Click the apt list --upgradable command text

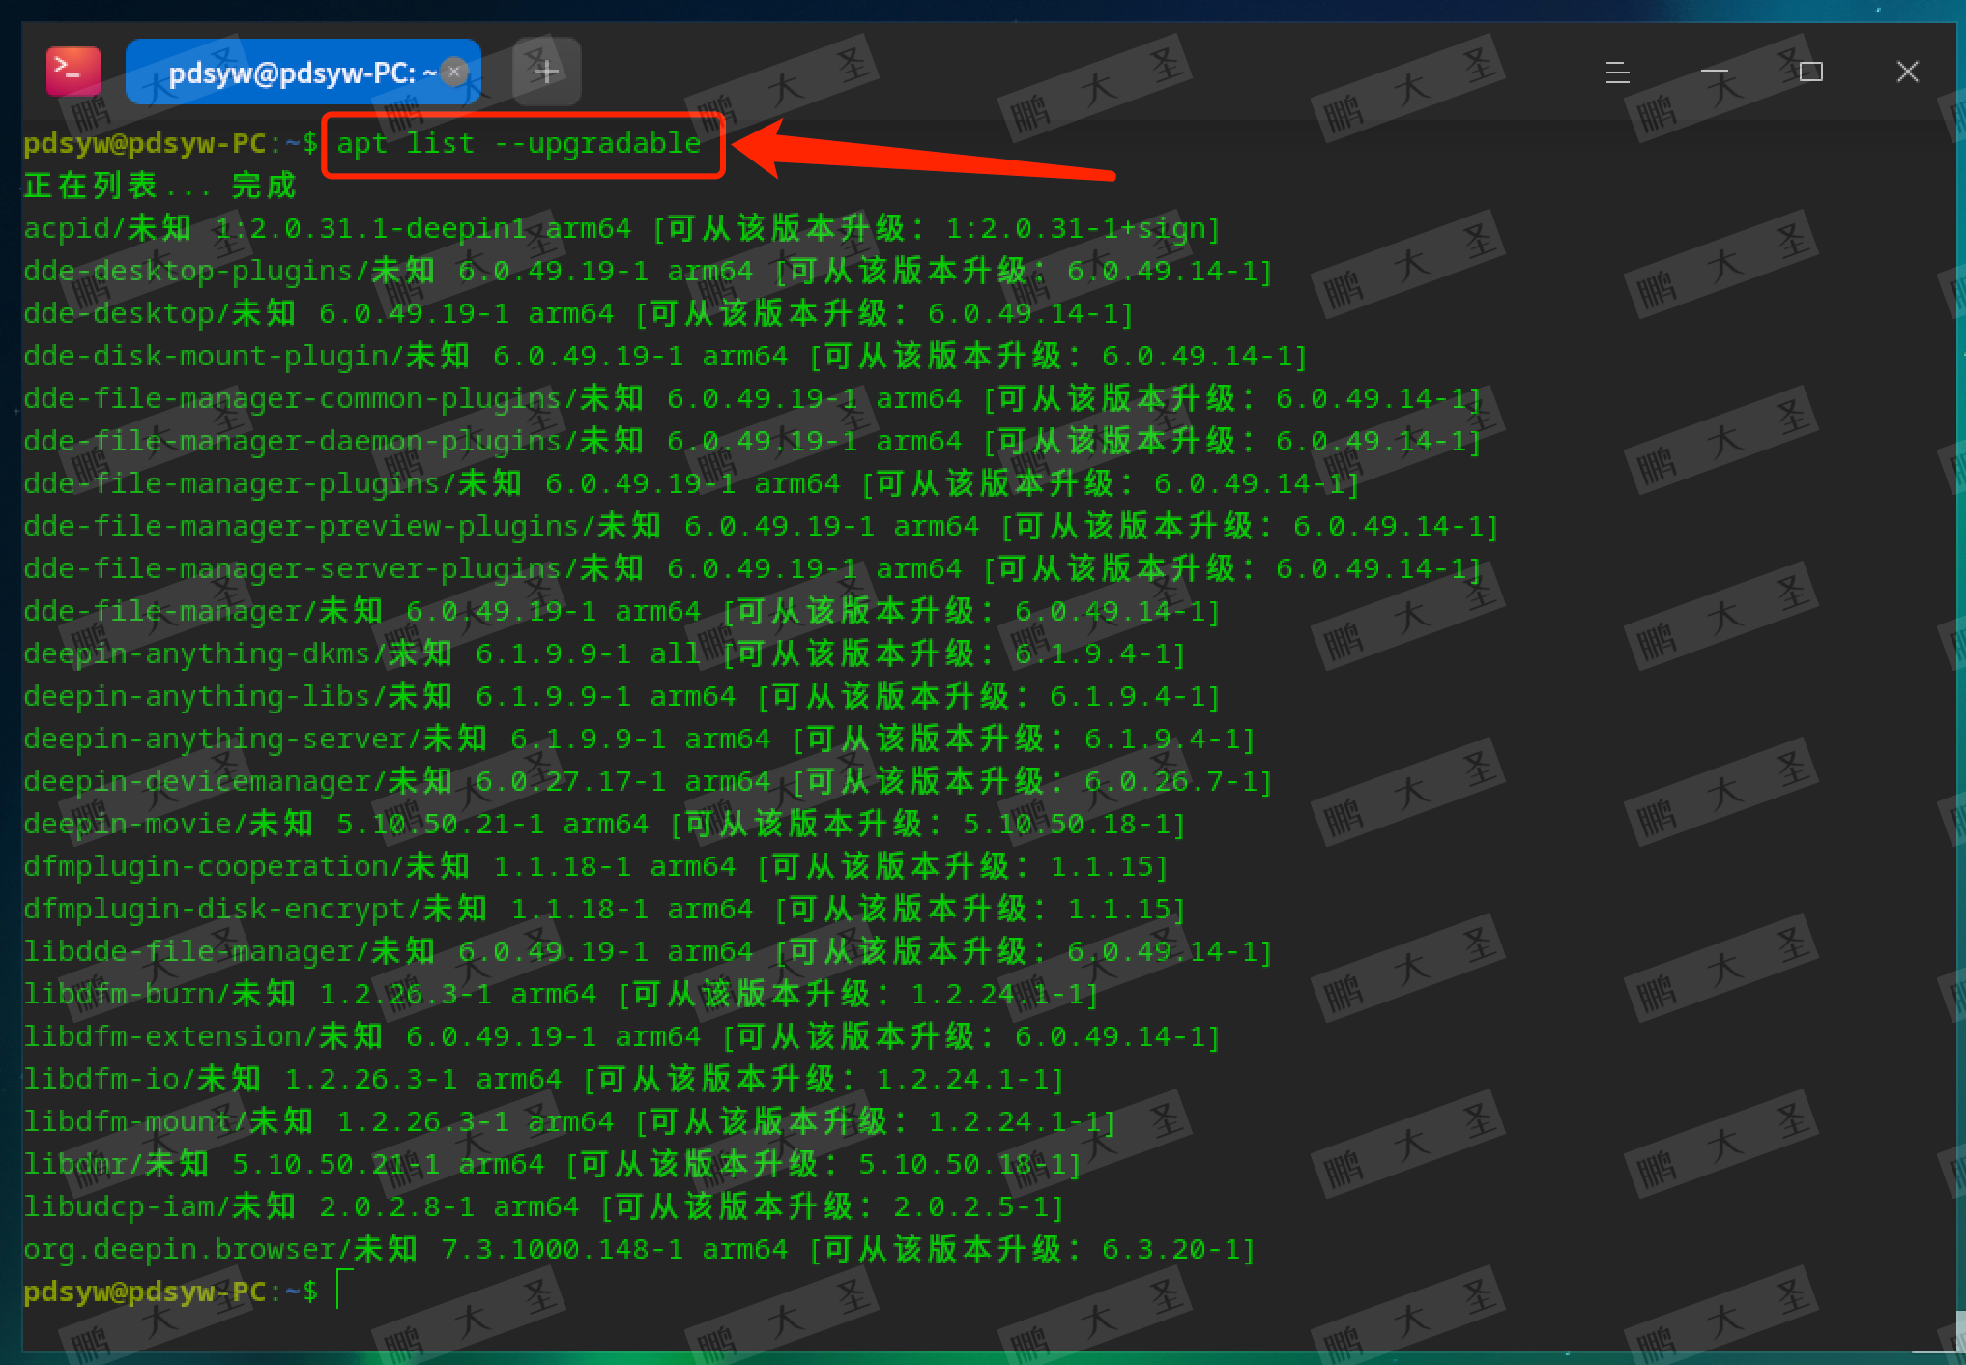[518, 144]
